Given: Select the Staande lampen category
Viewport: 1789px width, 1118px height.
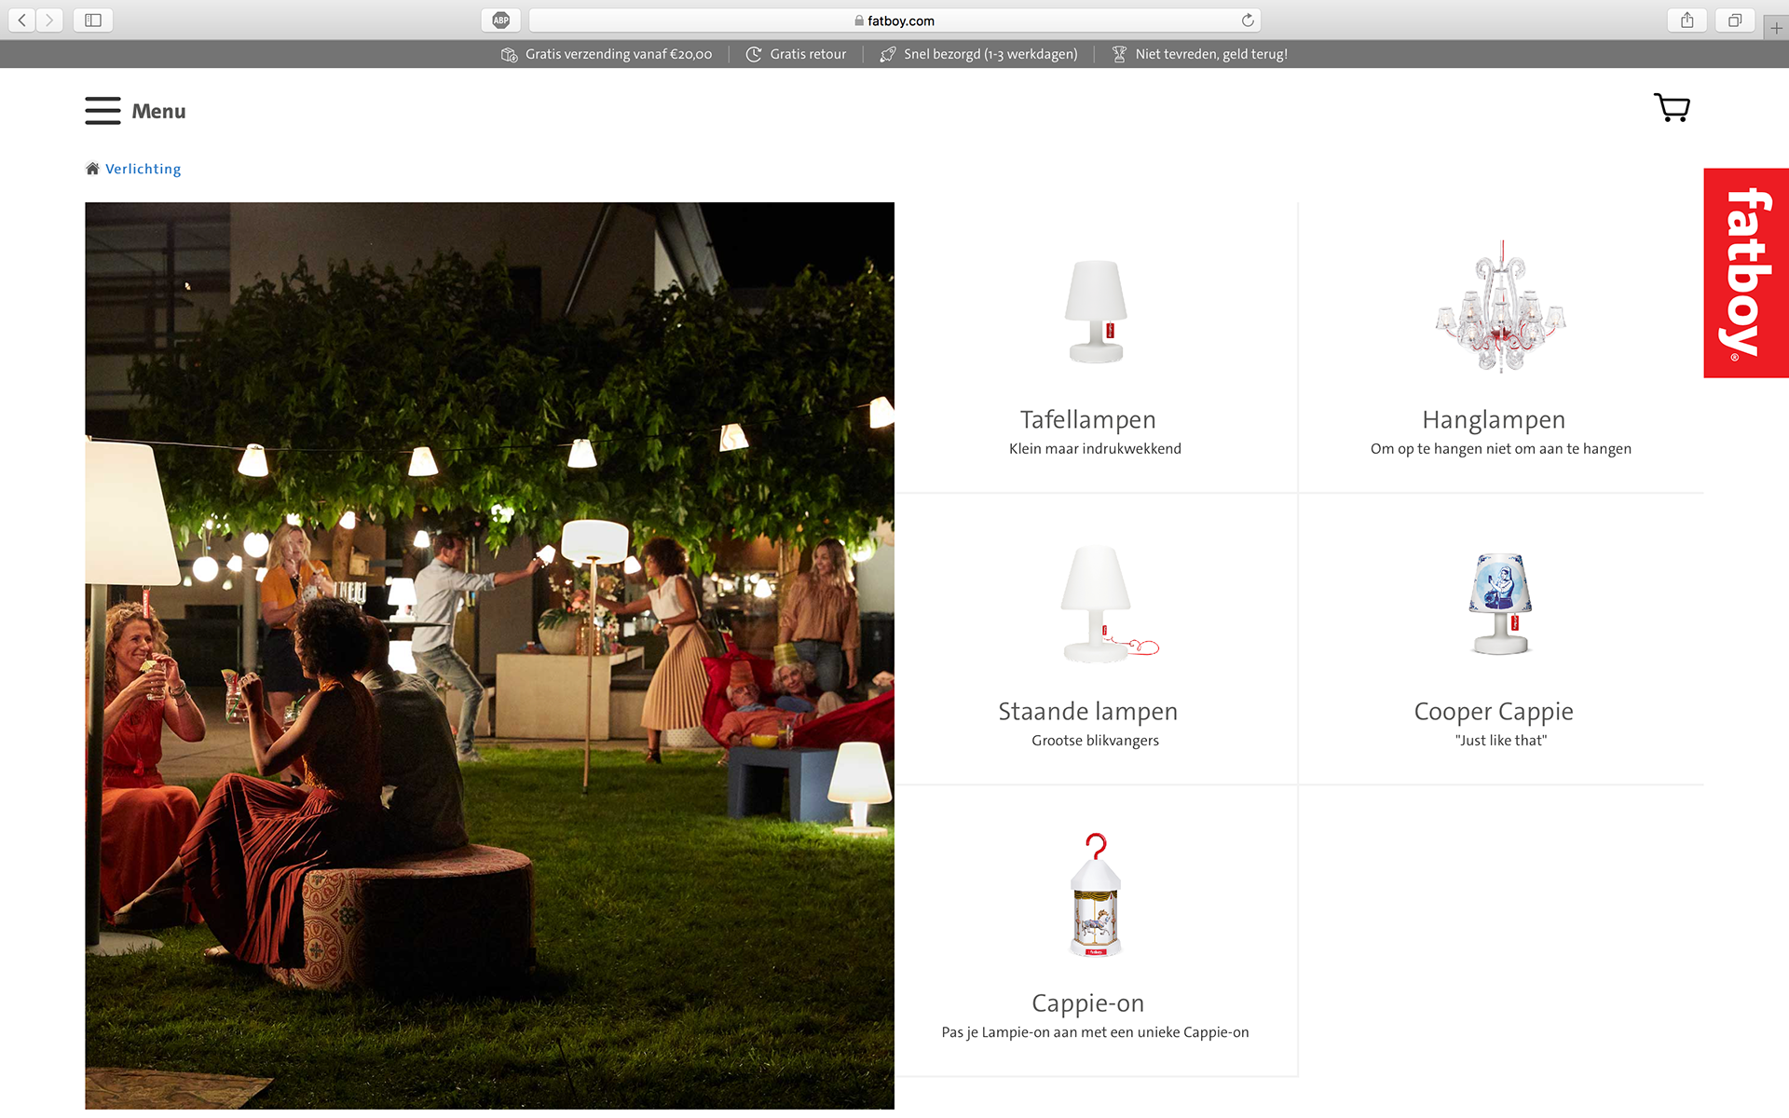Looking at the screenshot, I should pyautogui.click(x=1087, y=711).
